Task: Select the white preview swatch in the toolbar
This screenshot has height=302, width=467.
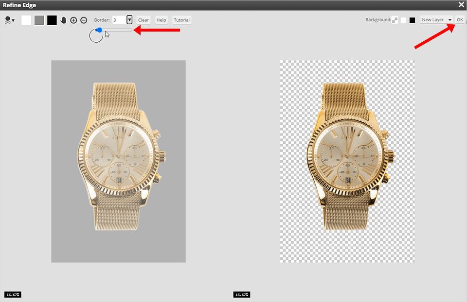Action: (x=26, y=20)
